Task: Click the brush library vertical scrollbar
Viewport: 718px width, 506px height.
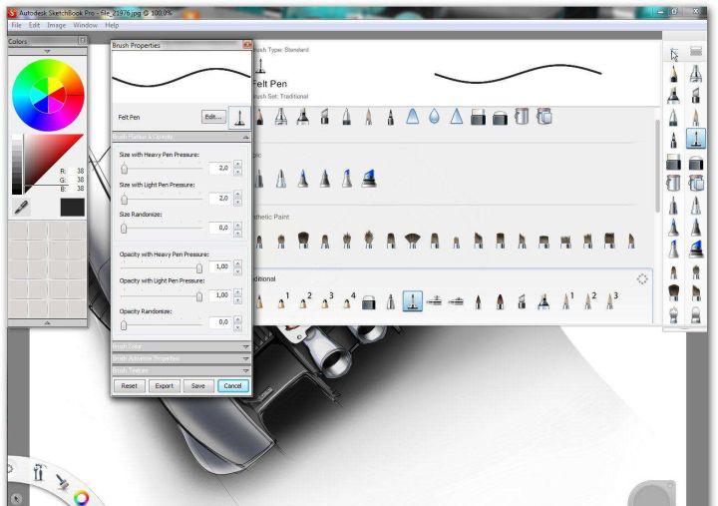Action: pos(657,165)
